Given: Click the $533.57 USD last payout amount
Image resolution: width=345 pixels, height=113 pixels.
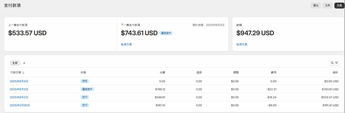Looking at the screenshot, I should point(27,33).
